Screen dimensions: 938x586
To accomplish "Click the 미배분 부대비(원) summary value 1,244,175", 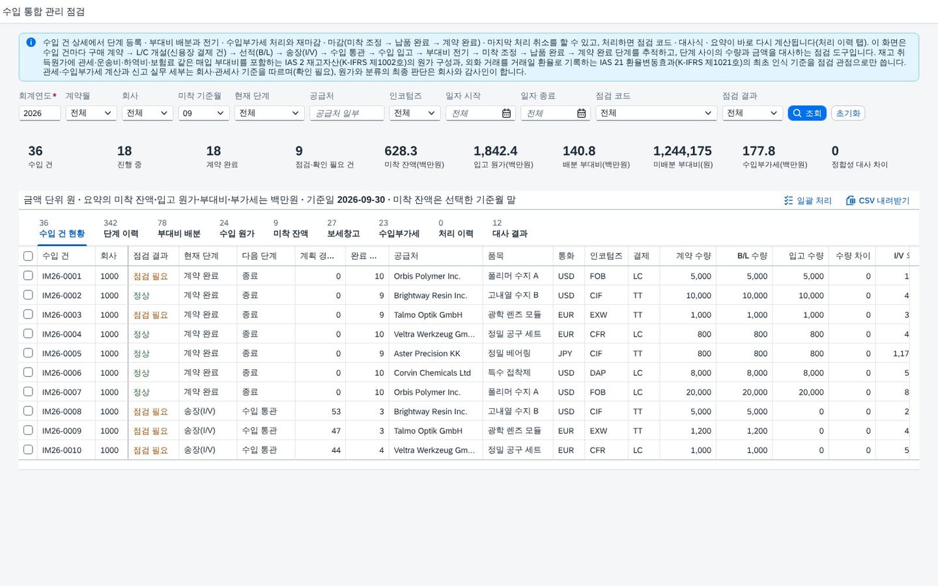I will (x=682, y=150).
